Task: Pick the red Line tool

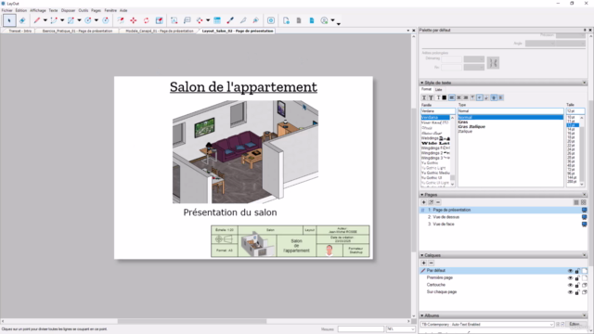Action: pyautogui.click(x=37, y=20)
